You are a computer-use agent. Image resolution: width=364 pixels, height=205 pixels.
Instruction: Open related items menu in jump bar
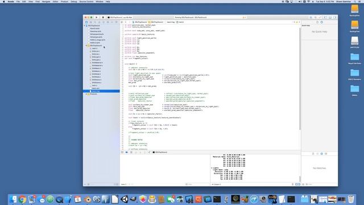(122, 22)
